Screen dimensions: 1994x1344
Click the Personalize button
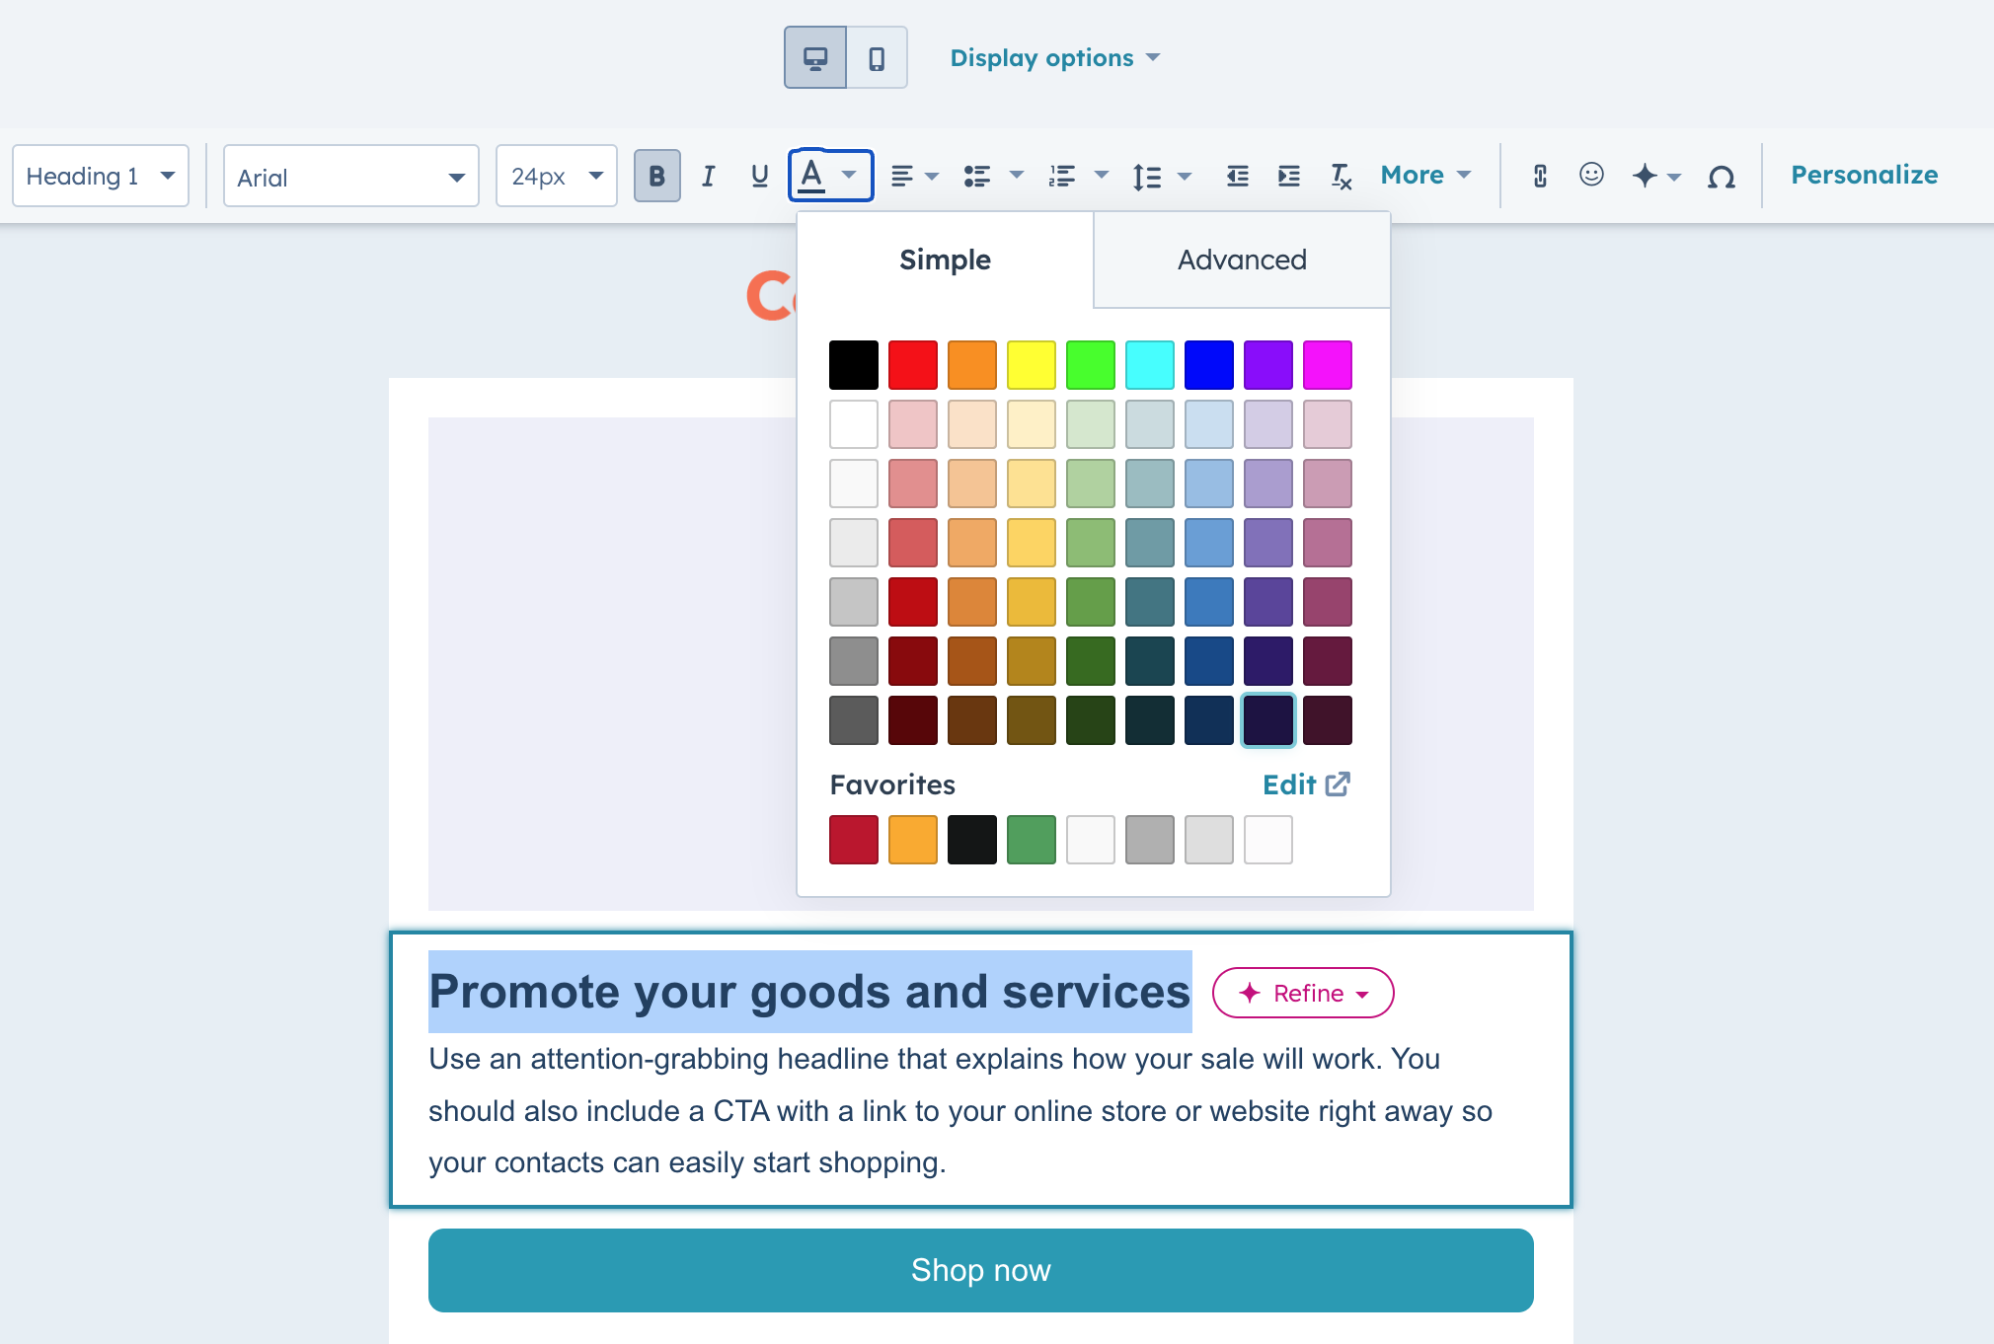pos(1865,176)
